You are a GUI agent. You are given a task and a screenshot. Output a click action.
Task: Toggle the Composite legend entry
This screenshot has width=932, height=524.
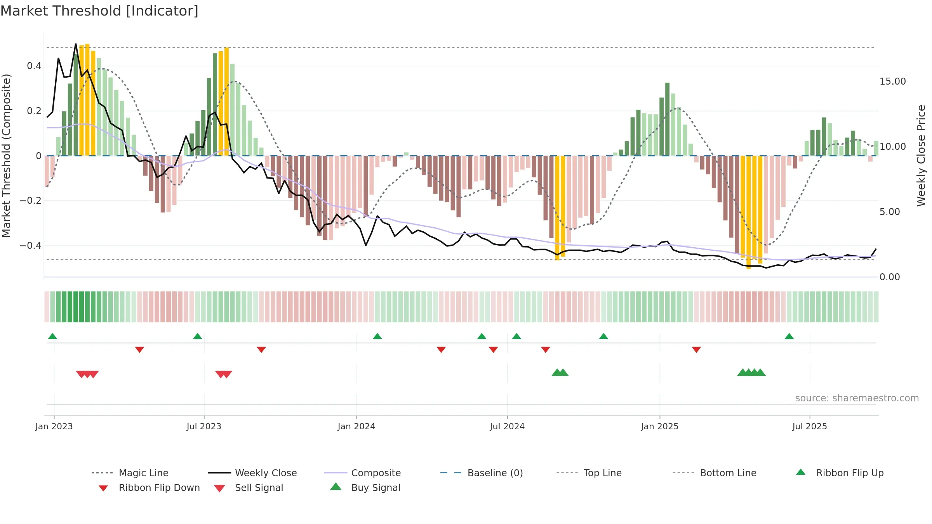coord(363,473)
